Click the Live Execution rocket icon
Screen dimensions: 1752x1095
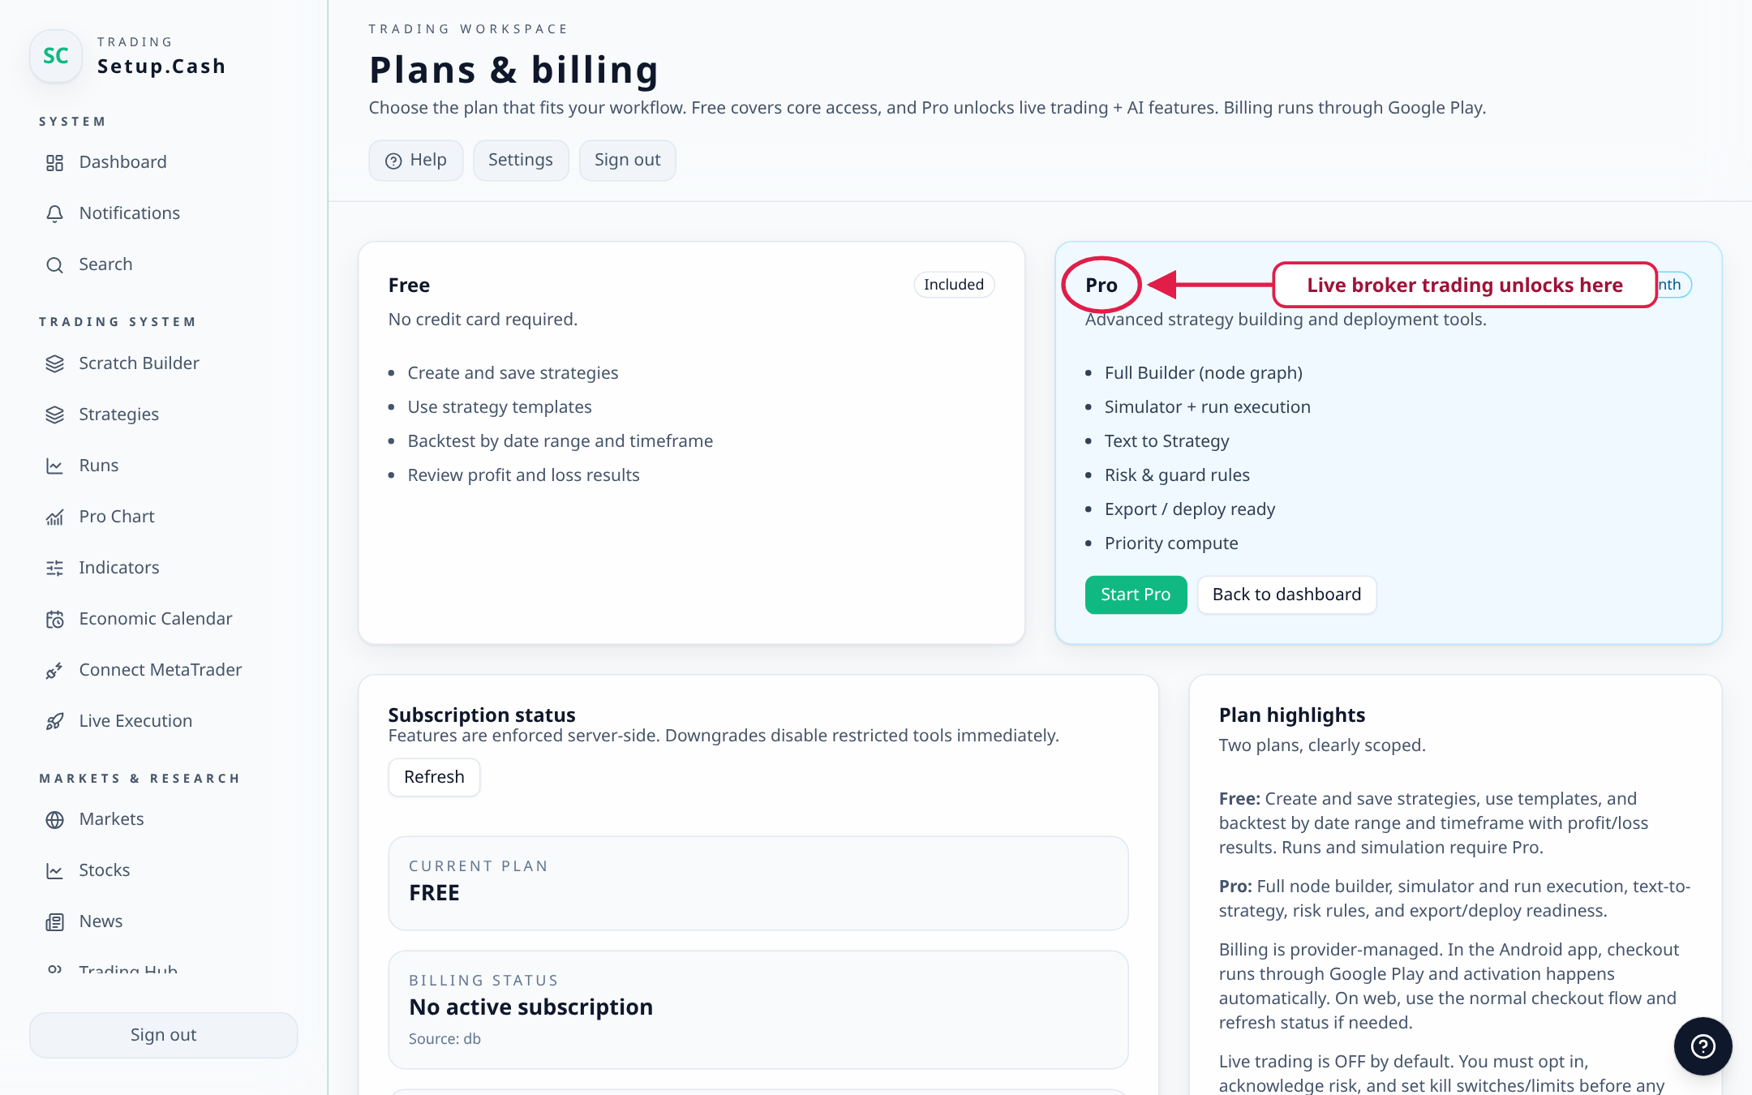[x=54, y=721]
